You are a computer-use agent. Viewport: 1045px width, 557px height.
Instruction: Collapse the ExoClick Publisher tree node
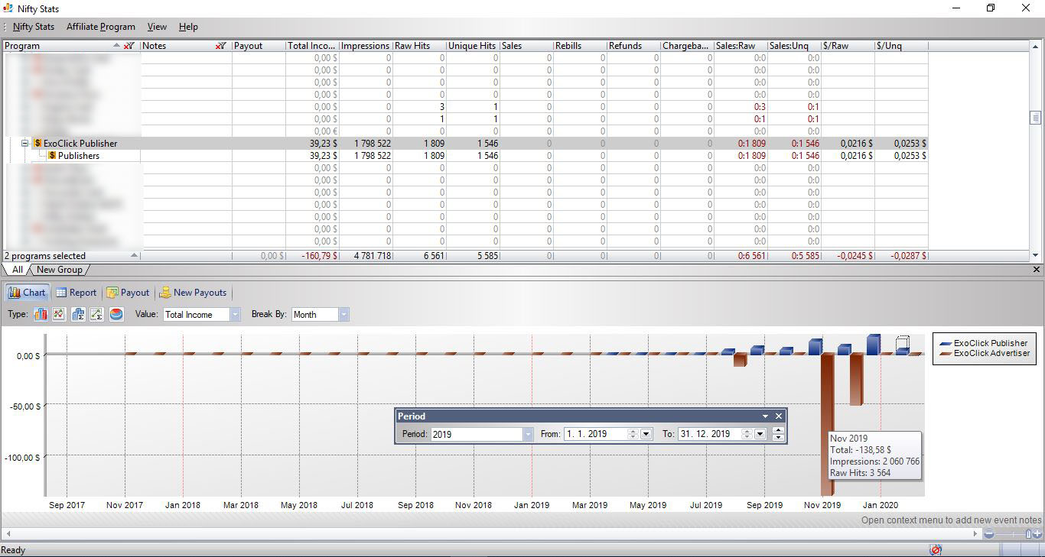25,143
